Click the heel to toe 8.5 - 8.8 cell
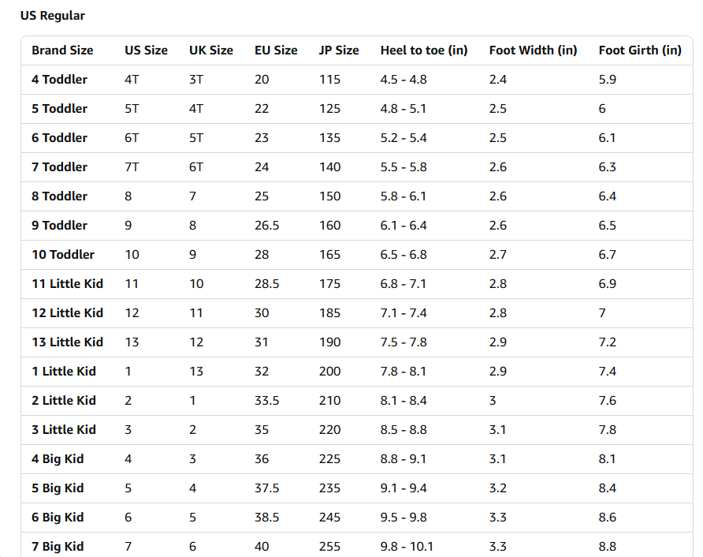Viewport: 703px width, 557px height. [404, 429]
